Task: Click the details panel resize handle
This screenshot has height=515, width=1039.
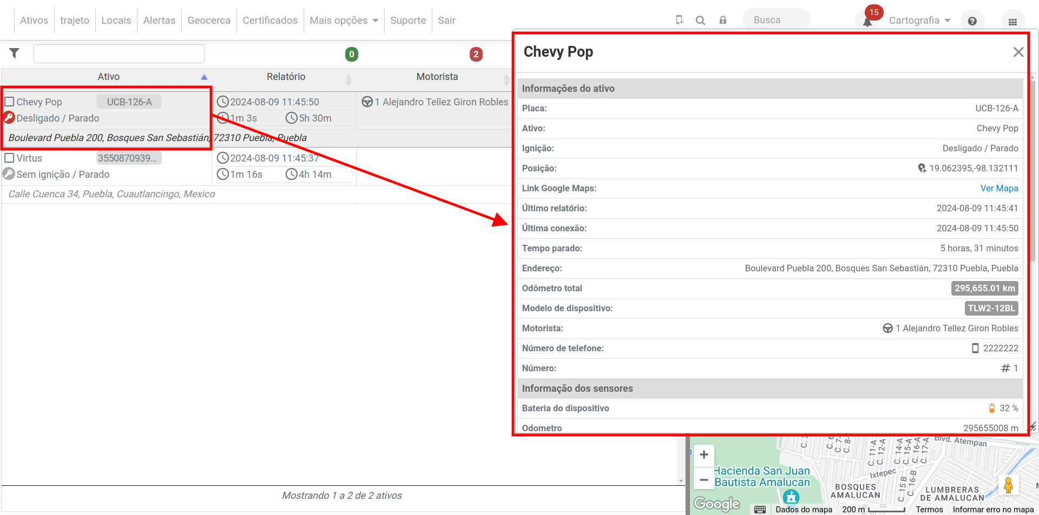Action: tap(1031, 427)
